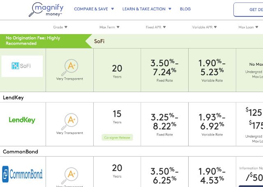The height and width of the screenshot is (187, 263).
Task: Sort lenders by Fixed APR
Action: pyautogui.click(x=155, y=28)
